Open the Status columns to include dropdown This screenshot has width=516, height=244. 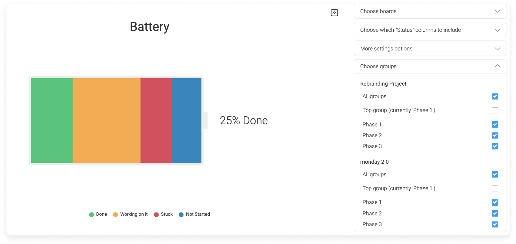click(x=430, y=30)
